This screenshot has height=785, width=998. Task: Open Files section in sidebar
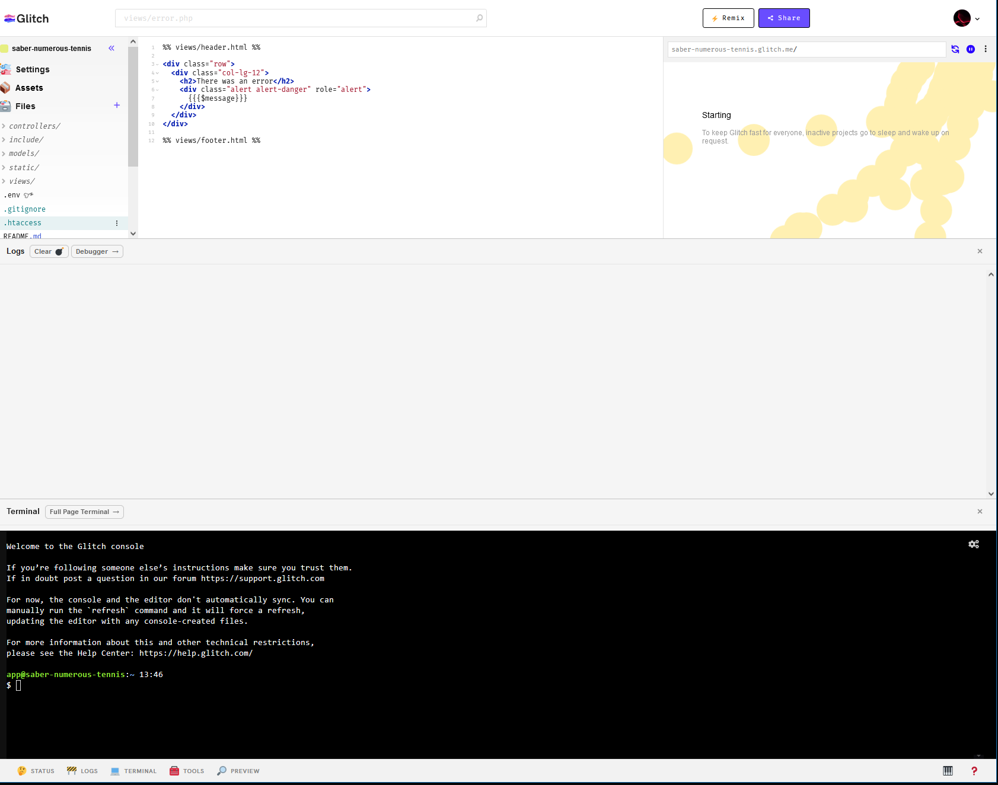pos(25,106)
